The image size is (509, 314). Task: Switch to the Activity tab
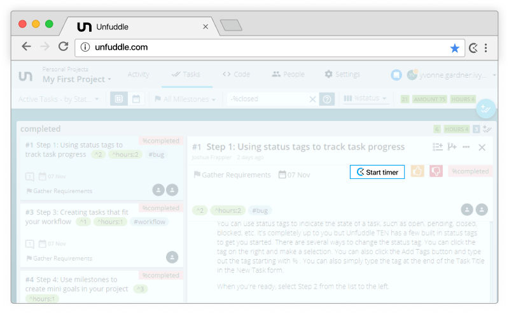coord(138,75)
